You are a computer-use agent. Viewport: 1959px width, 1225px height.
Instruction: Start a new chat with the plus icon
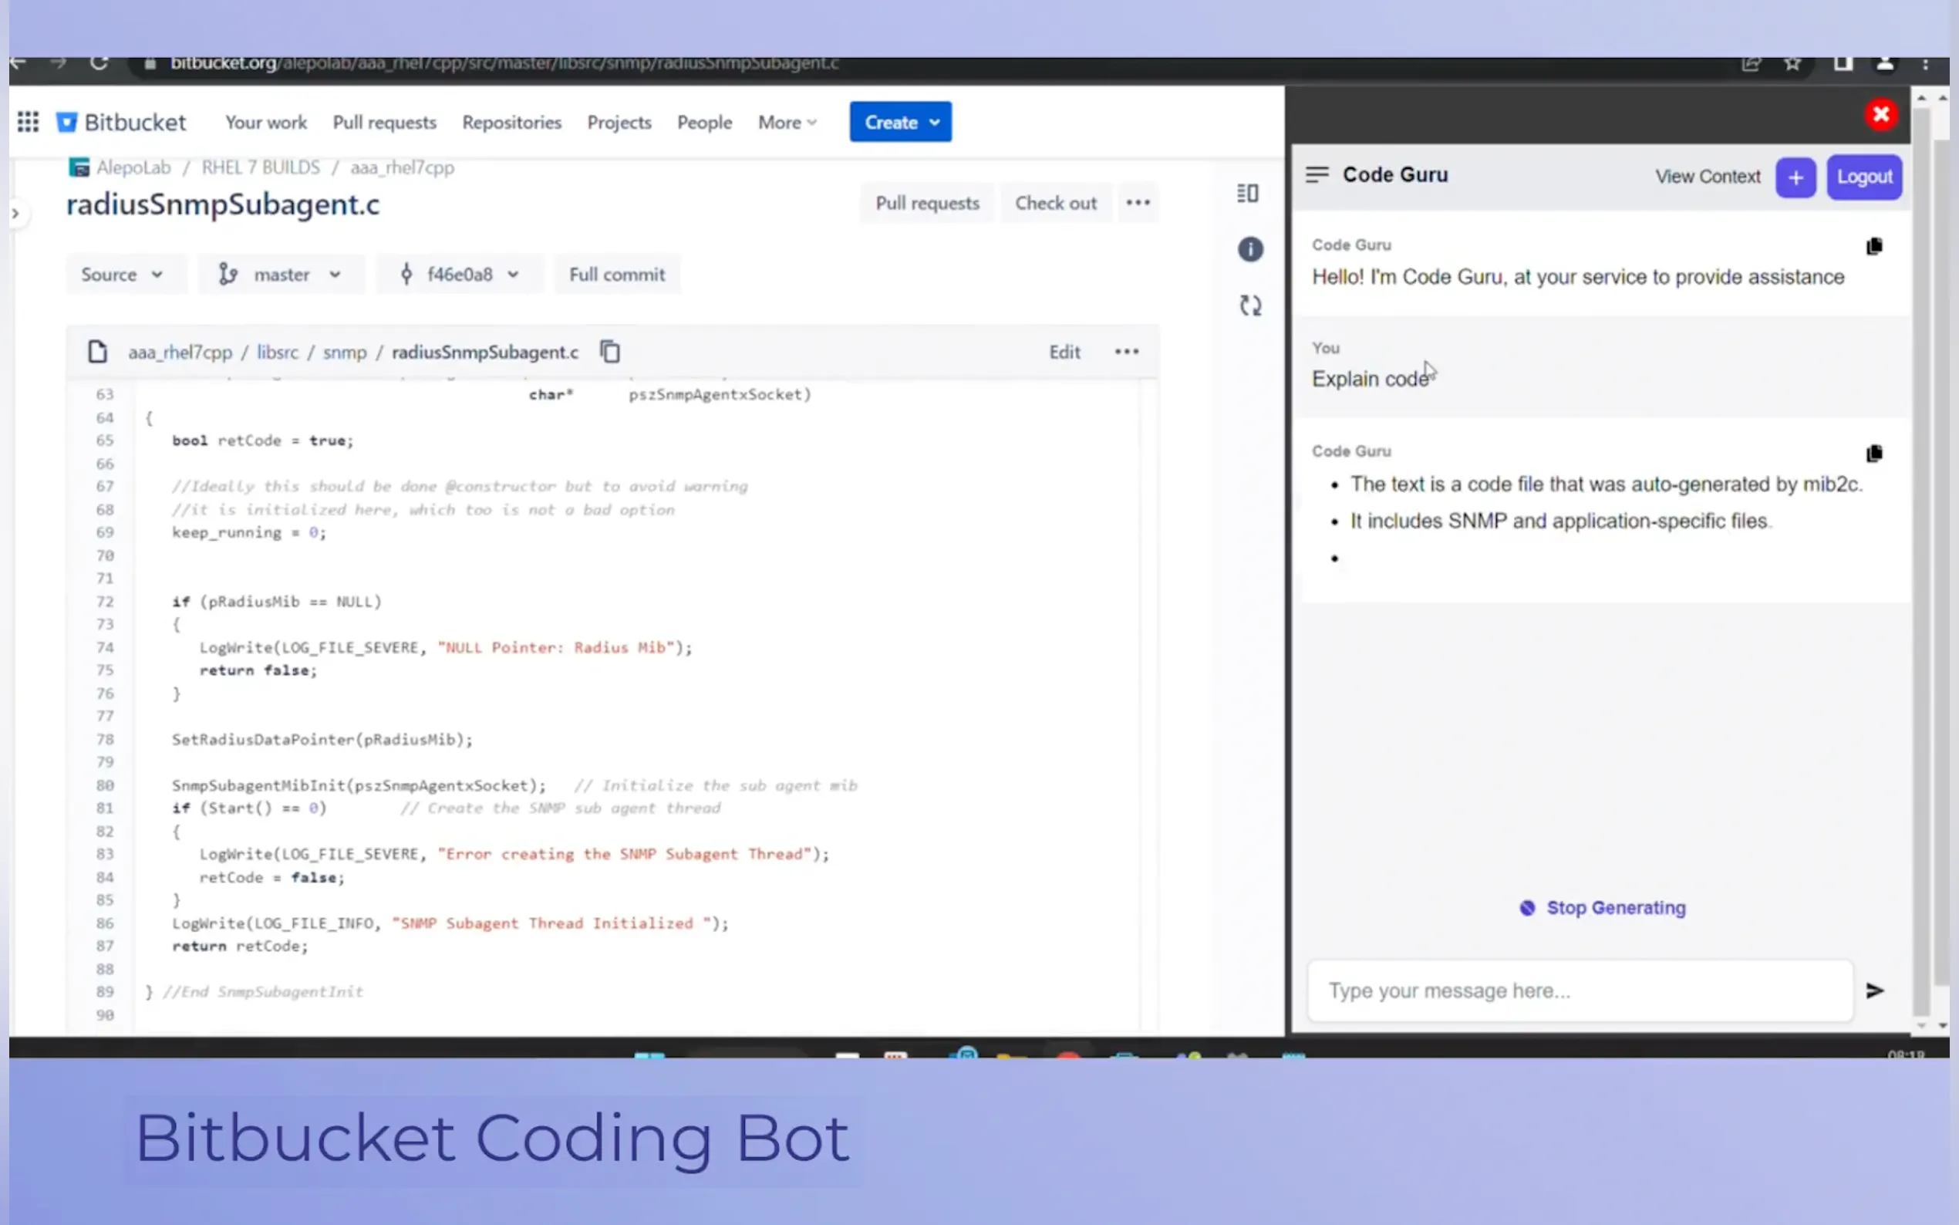pos(1795,177)
